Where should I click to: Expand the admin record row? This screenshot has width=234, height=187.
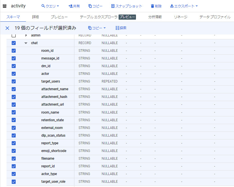26,36
